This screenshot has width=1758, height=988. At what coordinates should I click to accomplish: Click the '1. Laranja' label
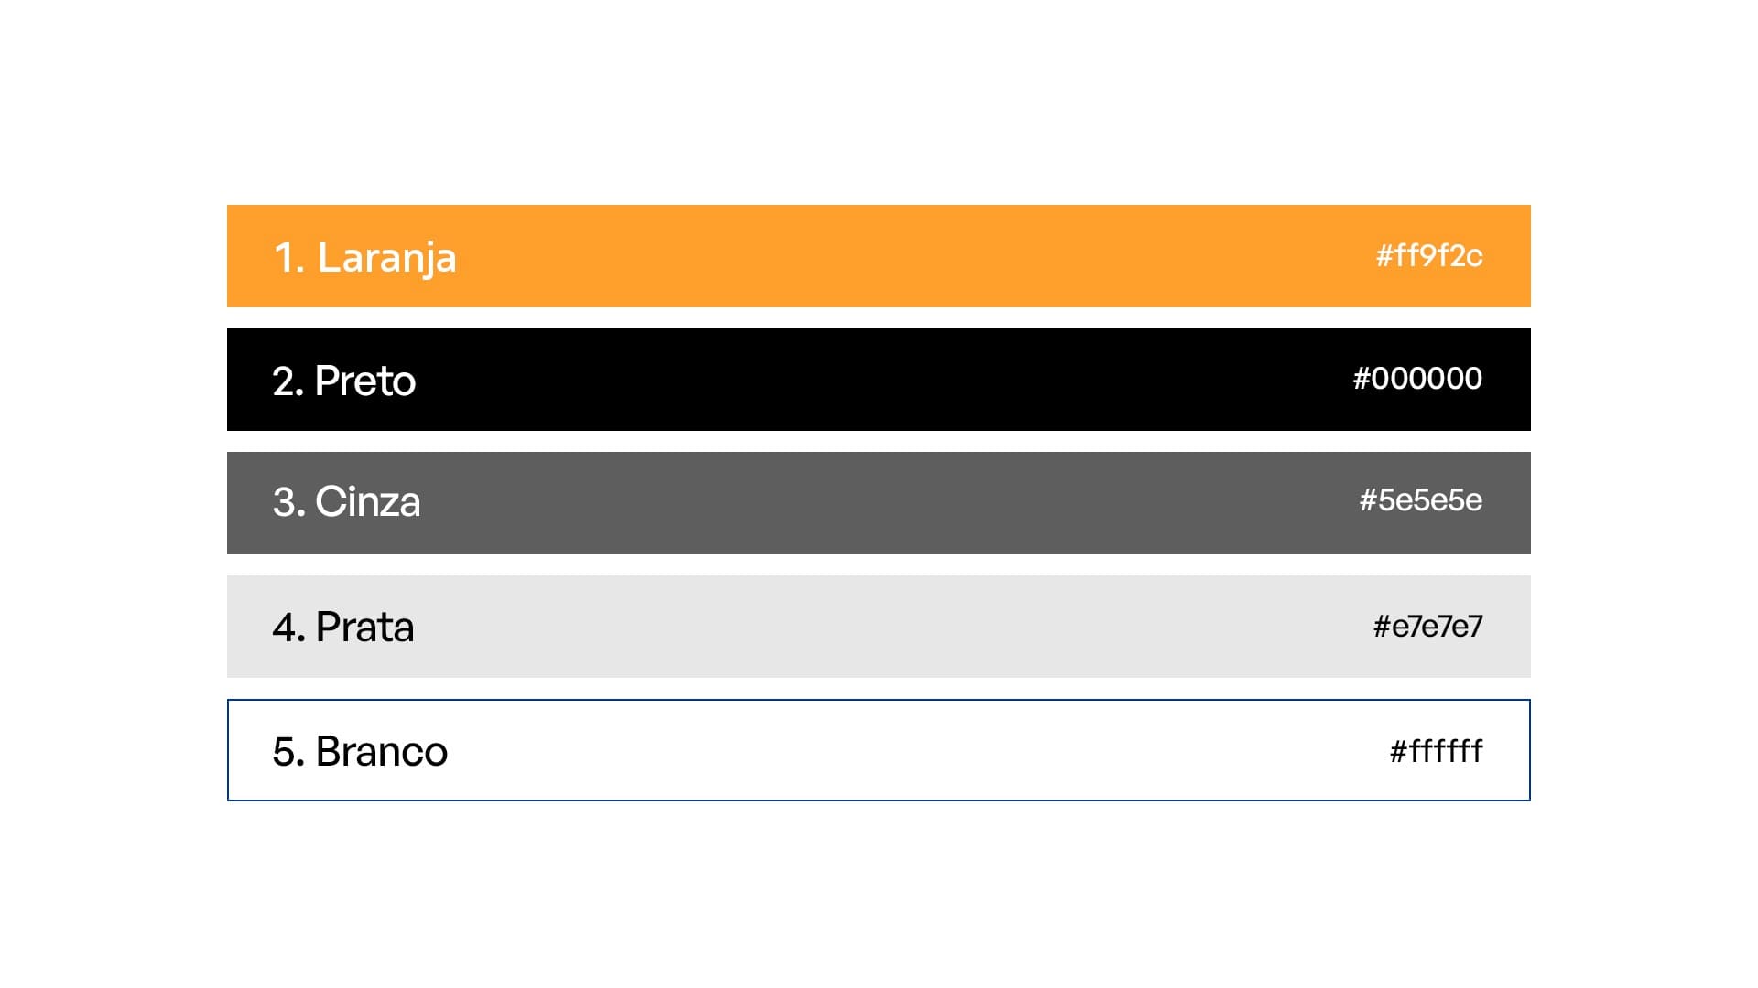(x=364, y=257)
